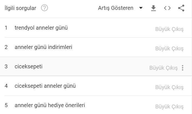Open the trendyol anneler günü query
This screenshot has width=192, height=114.
[x=41, y=28]
